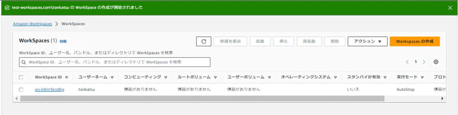Expand the アクション dropdown
458x115 pixels.
[x=367, y=42]
